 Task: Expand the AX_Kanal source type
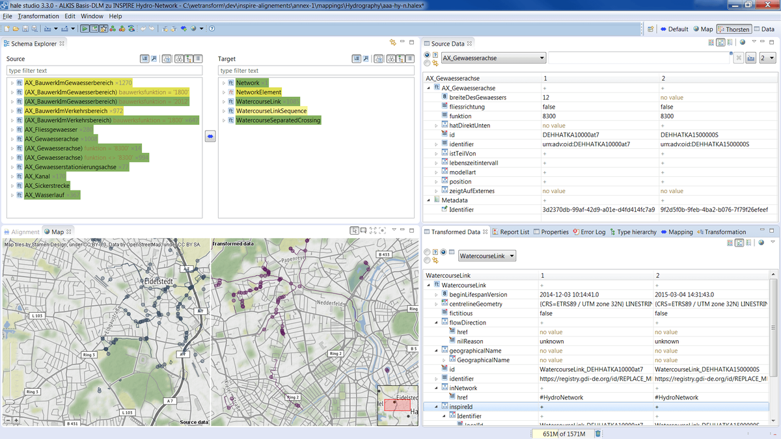click(11, 176)
